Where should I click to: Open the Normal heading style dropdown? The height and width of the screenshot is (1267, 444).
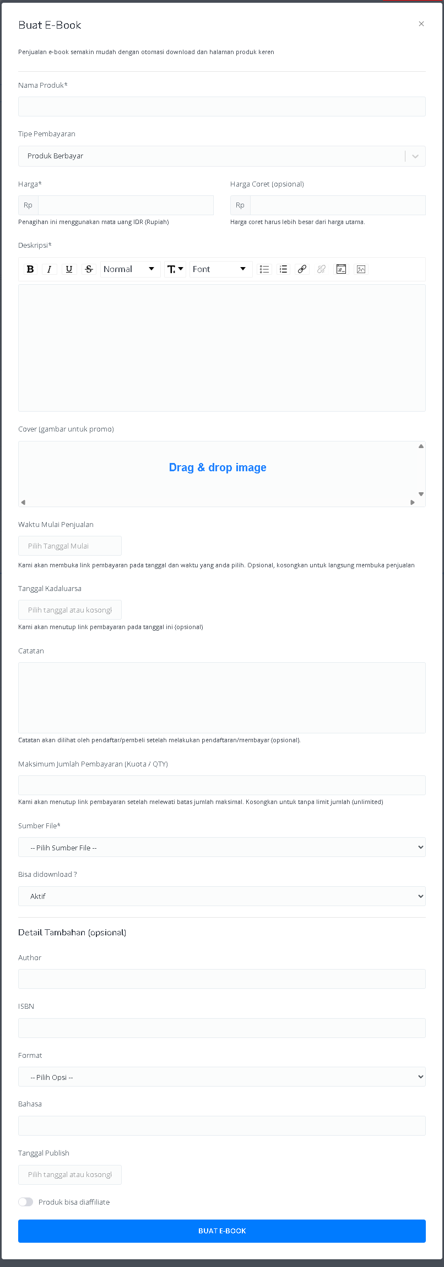tap(130, 269)
